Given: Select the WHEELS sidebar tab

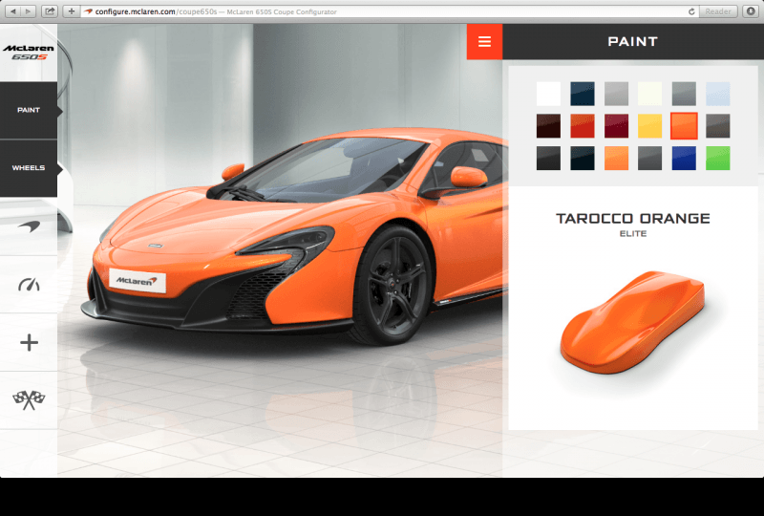Looking at the screenshot, I should pos(29,168).
